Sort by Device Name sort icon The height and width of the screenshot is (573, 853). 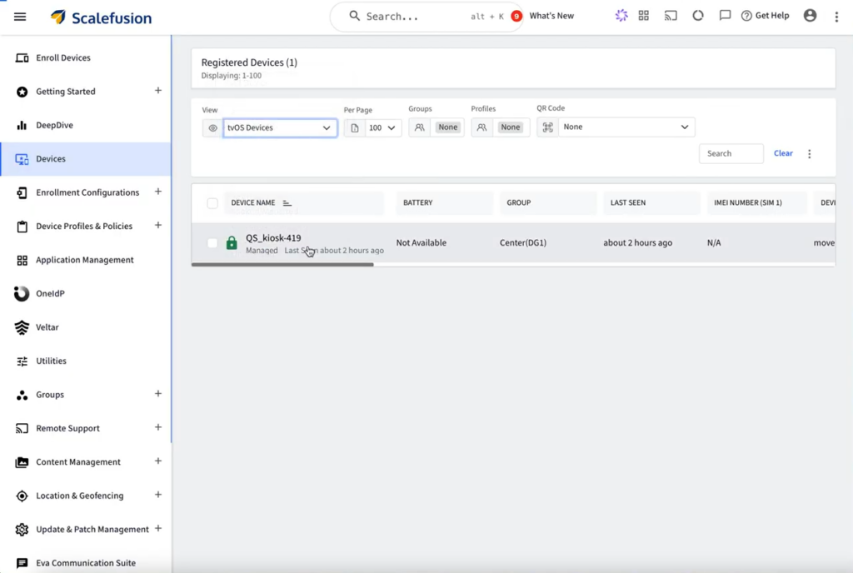coord(287,202)
